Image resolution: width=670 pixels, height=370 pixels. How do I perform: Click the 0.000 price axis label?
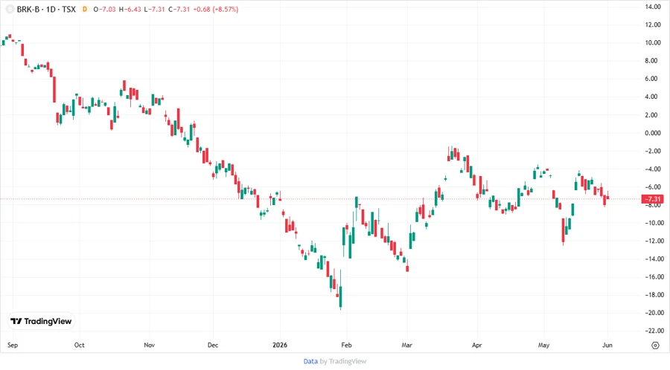click(653, 133)
